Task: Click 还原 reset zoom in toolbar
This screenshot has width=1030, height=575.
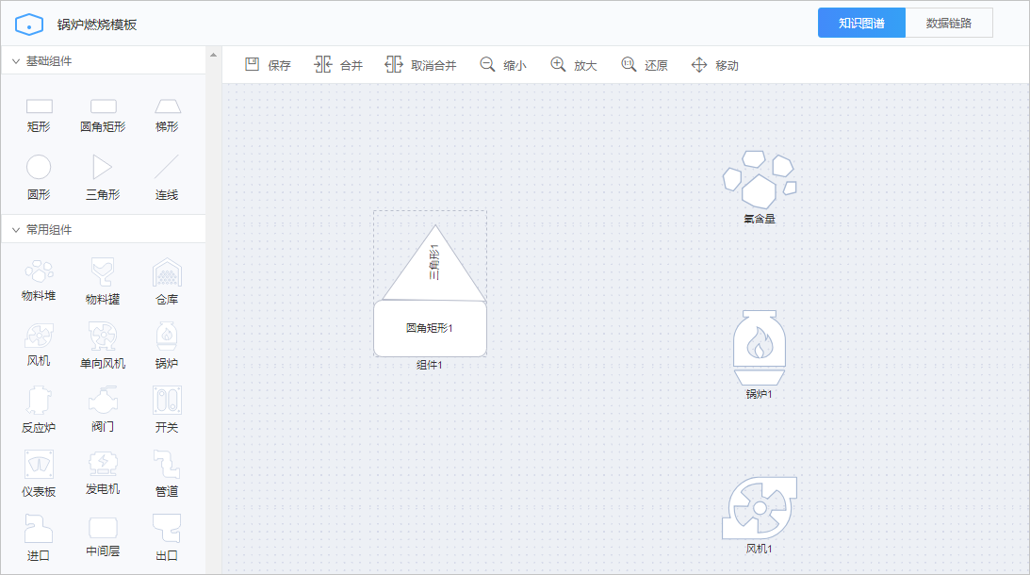Action: pos(645,65)
